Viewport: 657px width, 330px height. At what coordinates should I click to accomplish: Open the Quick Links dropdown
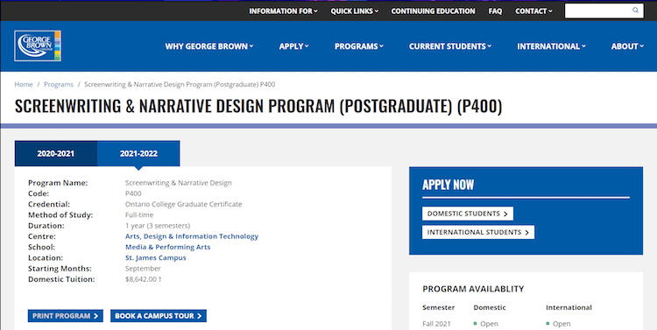[x=355, y=11]
